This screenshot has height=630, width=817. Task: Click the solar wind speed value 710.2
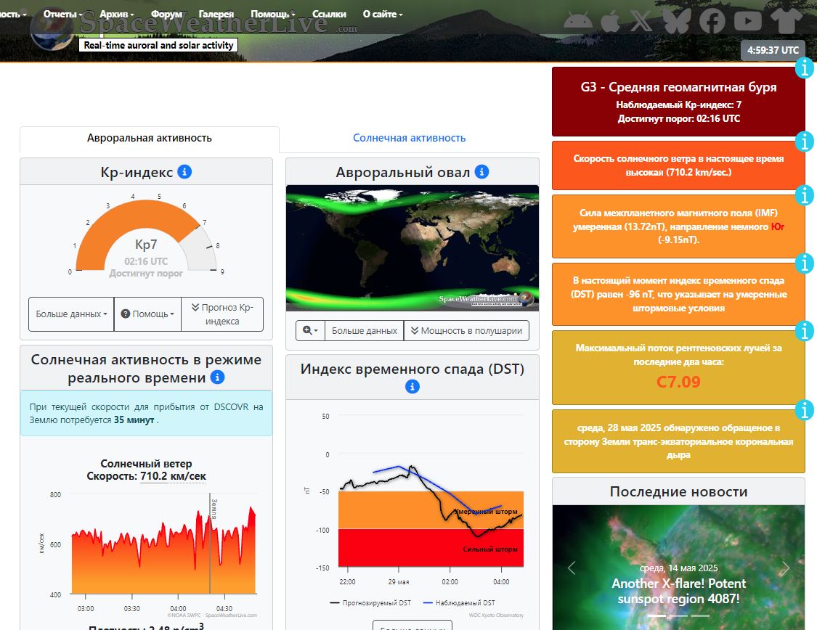(x=154, y=476)
